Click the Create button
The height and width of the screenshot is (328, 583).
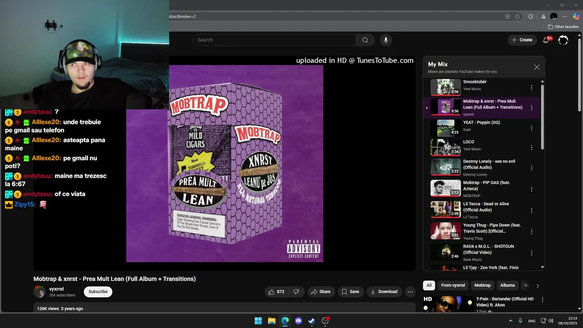point(522,40)
